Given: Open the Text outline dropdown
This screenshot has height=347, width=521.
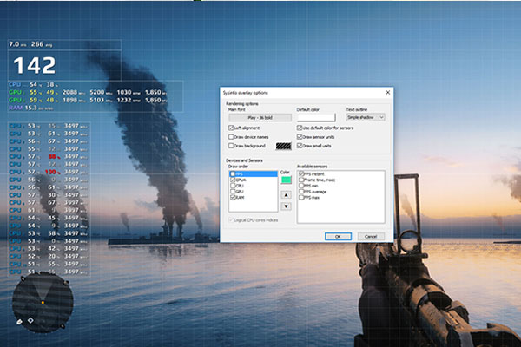Looking at the screenshot, I should coord(366,116).
